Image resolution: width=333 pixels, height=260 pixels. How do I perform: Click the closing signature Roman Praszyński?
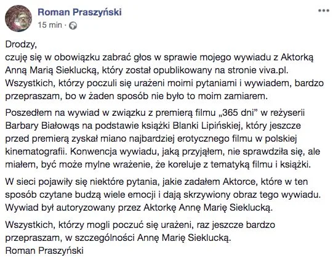[44, 251]
